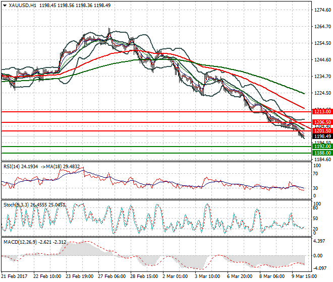Image resolution: width=333 pixels, height=282 pixels.
Task: Select the 22 Feb 10:00 time axis label
Action: [x=47, y=276]
